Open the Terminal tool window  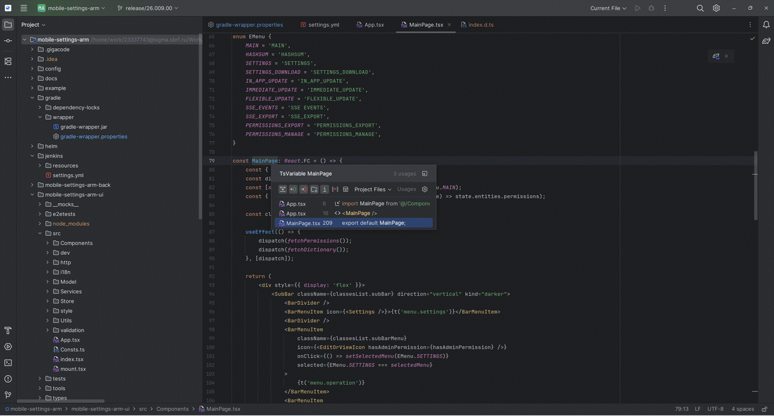(8, 363)
